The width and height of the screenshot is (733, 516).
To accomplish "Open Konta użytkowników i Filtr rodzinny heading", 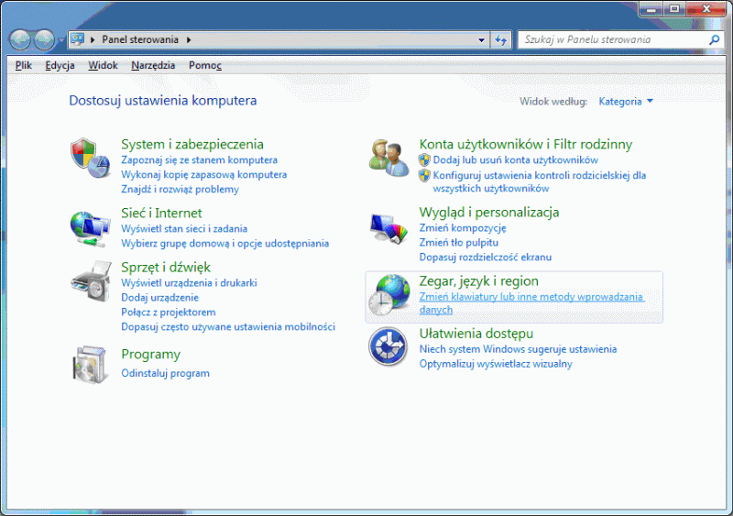I will tap(525, 144).
